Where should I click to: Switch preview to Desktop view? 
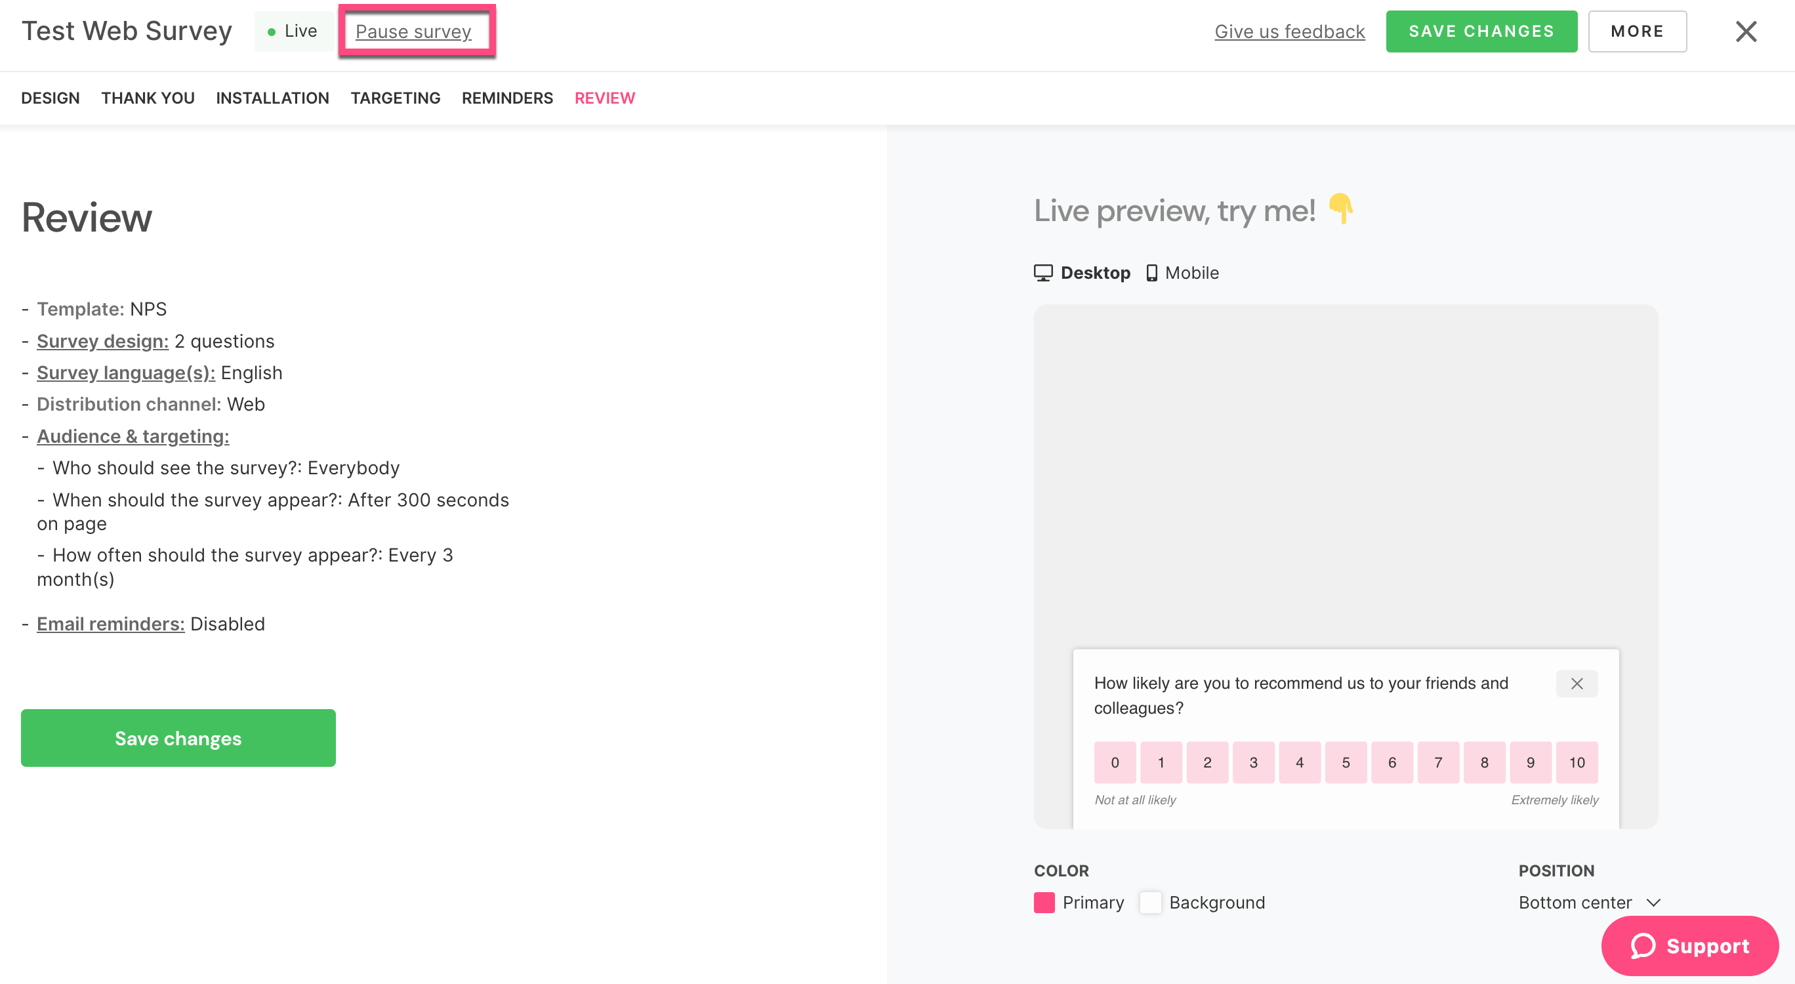1081,272
